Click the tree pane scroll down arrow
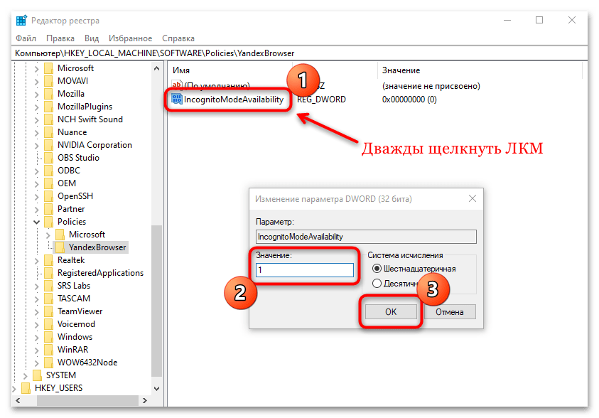Image resolution: width=599 pixels, height=418 pixels. [x=156, y=389]
